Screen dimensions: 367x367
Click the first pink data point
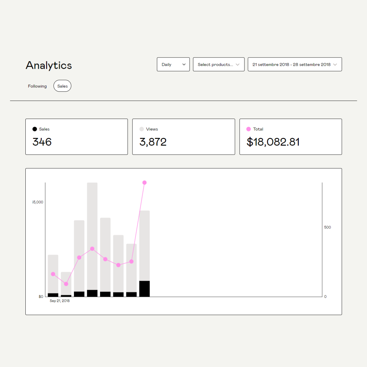tap(53, 274)
